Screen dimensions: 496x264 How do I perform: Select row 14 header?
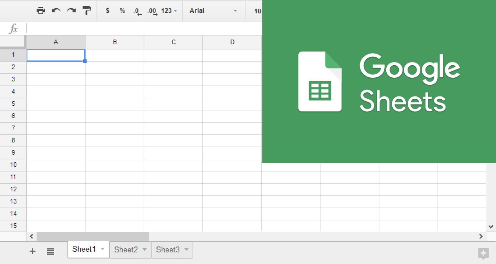pos(13,214)
